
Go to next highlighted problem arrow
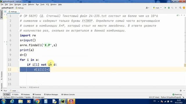(184, 15)
